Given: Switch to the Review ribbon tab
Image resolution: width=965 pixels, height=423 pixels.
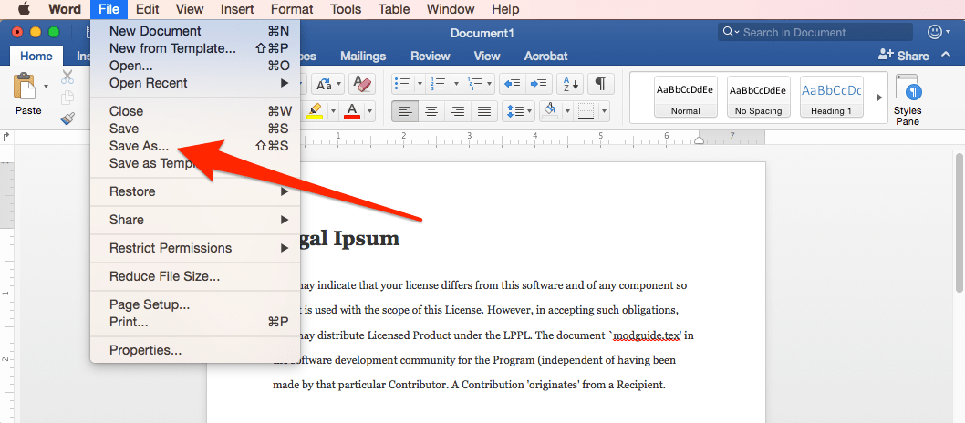Looking at the screenshot, I should point(430,56).
